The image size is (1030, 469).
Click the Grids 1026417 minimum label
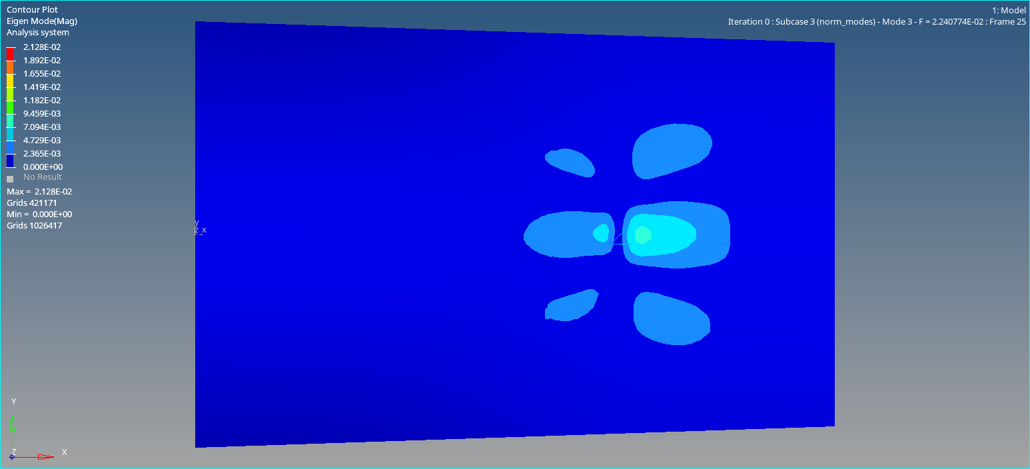coord(34,226)
